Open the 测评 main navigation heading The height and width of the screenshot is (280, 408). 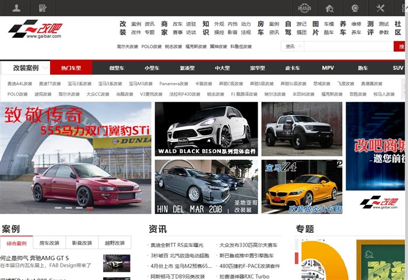pyautogui.click(x=371, y=28)
